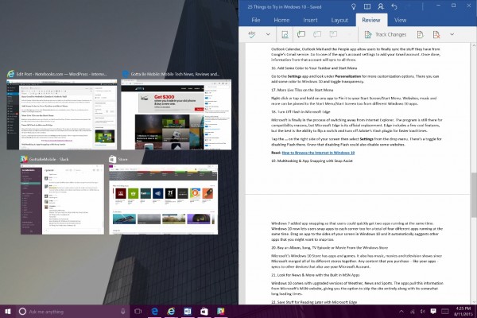The height and width of the screenshot is (318, 477).
Task: Open Word from the taskbar
Action: pos(188,312)
